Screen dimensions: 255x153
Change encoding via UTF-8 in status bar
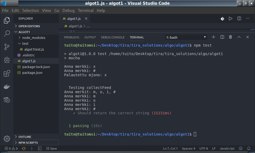click(204, 148)
